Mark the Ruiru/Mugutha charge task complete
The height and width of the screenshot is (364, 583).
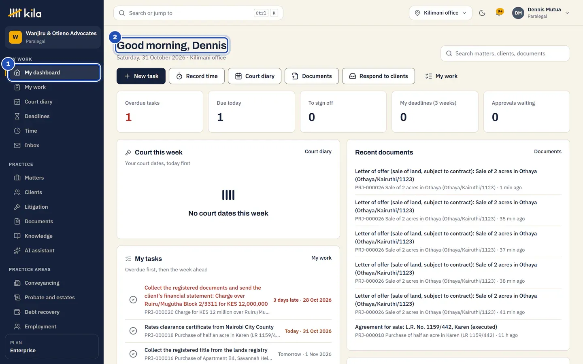point(133,300)
